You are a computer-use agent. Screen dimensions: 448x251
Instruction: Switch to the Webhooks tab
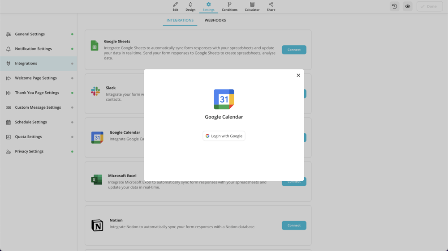coord(215,20)
